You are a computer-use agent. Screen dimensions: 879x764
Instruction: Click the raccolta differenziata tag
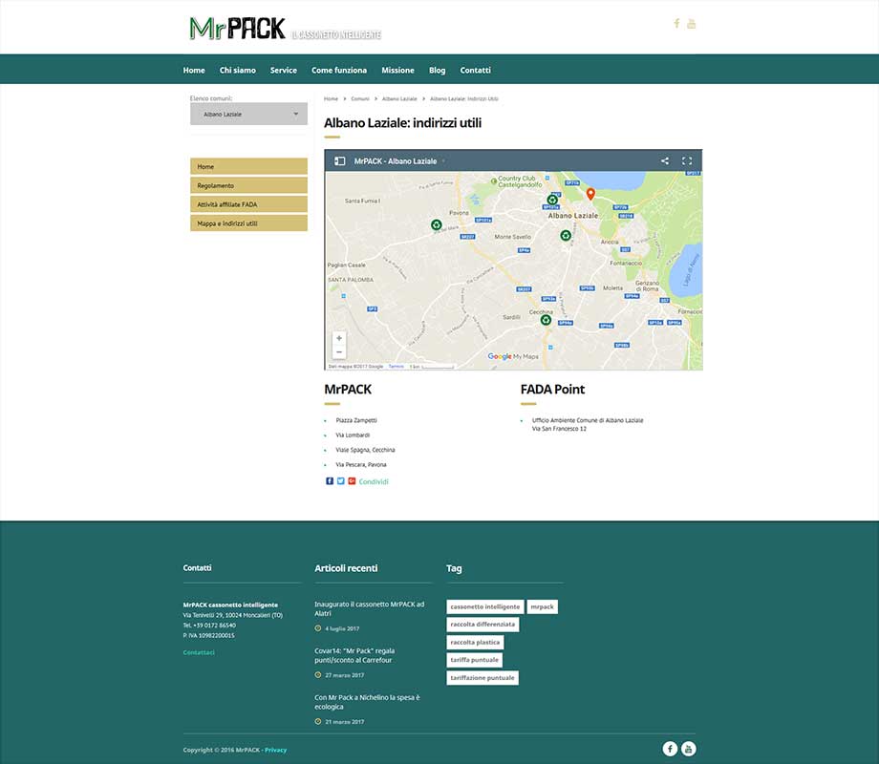(482, 625)
